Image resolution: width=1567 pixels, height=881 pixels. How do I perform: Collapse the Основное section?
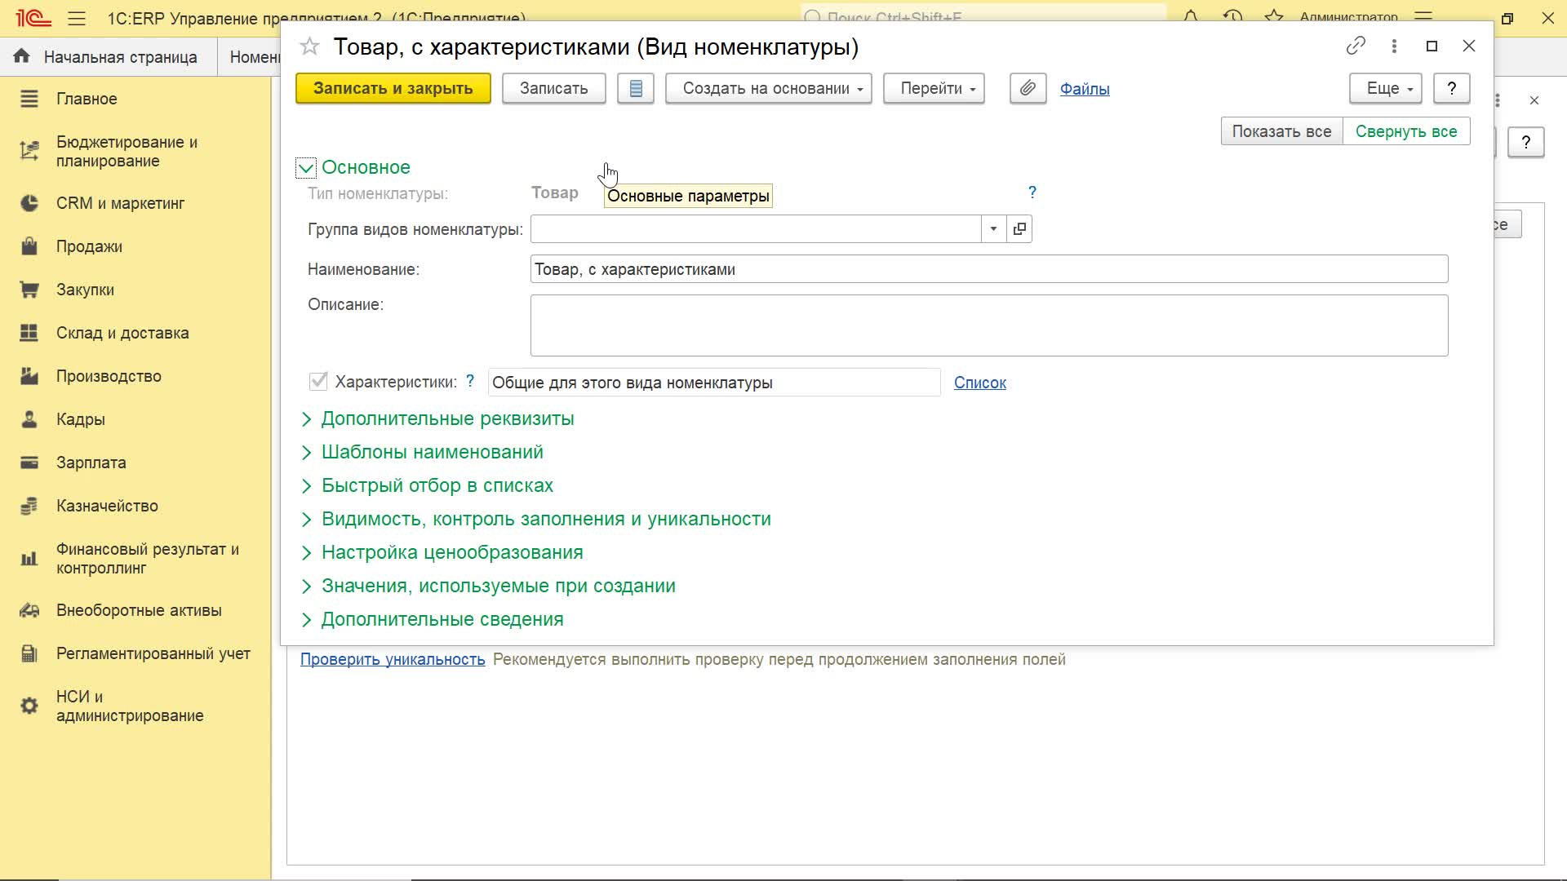coord(306,168)
